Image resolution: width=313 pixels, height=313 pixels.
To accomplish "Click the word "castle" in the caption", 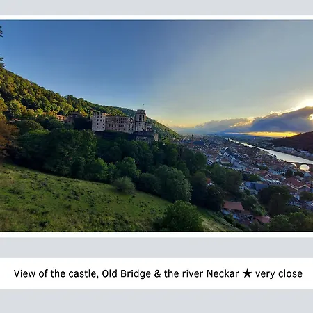I will pos(82,274).
